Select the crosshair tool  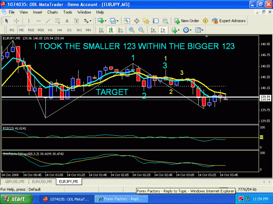[x=17, y=21]
